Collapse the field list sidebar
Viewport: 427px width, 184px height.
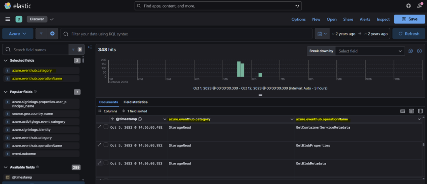click(x=90, y=47)
